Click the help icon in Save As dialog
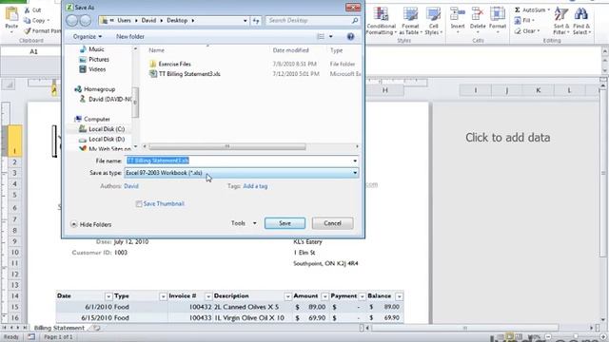 coord(350,36)
